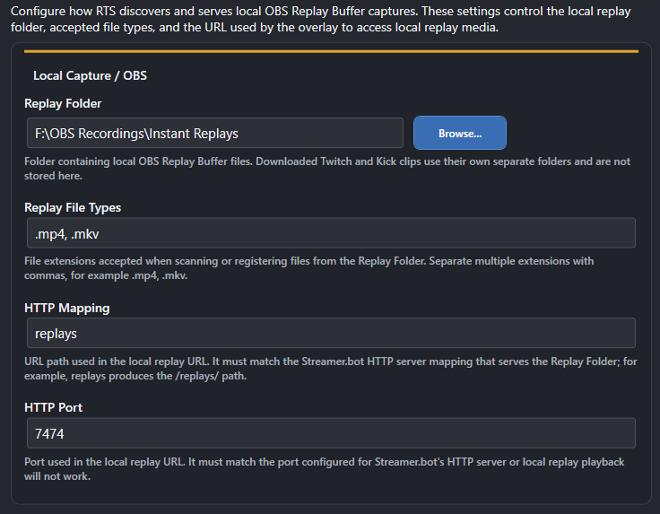Click the help text starting 'Port used in the local'
The height and width of the screenshot is (514, 660).
tap(324, 469)
